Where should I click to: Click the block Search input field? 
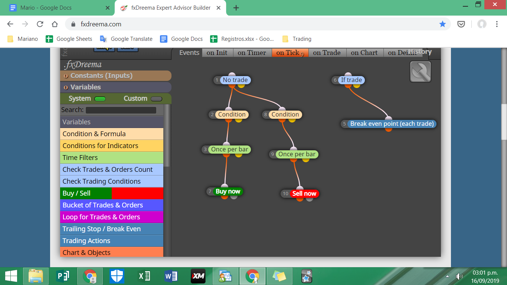(x=121, y=110)
